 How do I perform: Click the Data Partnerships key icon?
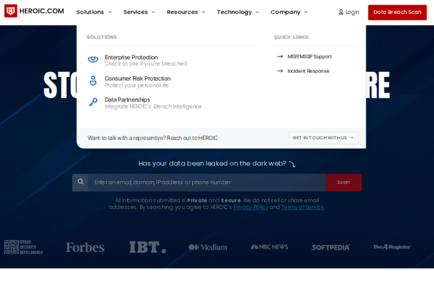pyautogui.click(x=93, y=102)
